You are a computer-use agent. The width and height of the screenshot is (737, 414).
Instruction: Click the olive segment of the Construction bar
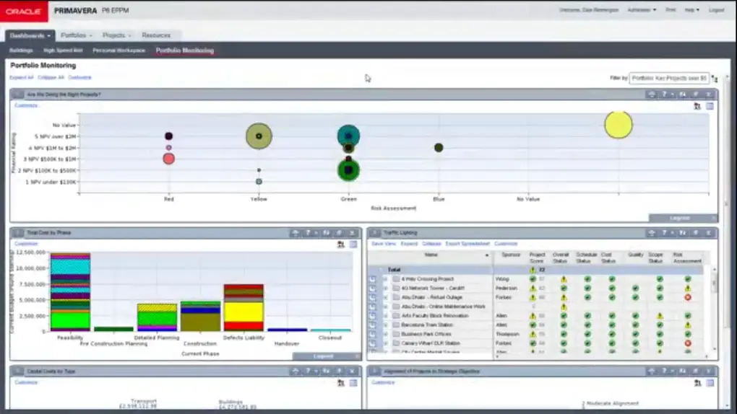click(x=200, y=322)
